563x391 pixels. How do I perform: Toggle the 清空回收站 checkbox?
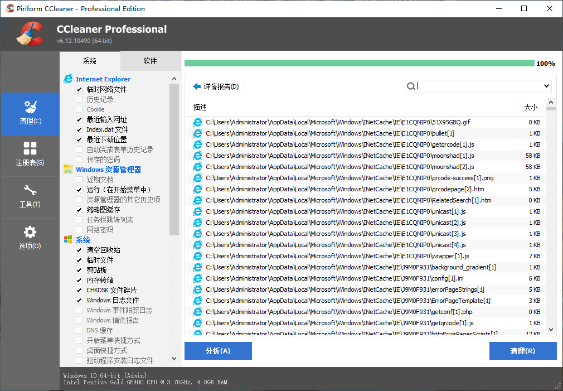pyautogui.click(x=79, y=250)
